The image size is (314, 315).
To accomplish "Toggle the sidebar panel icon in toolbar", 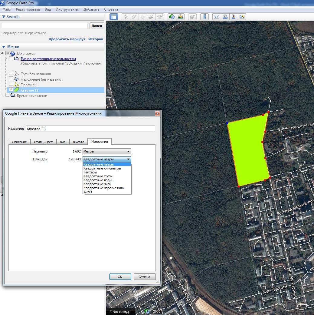I will pos(114,17).
